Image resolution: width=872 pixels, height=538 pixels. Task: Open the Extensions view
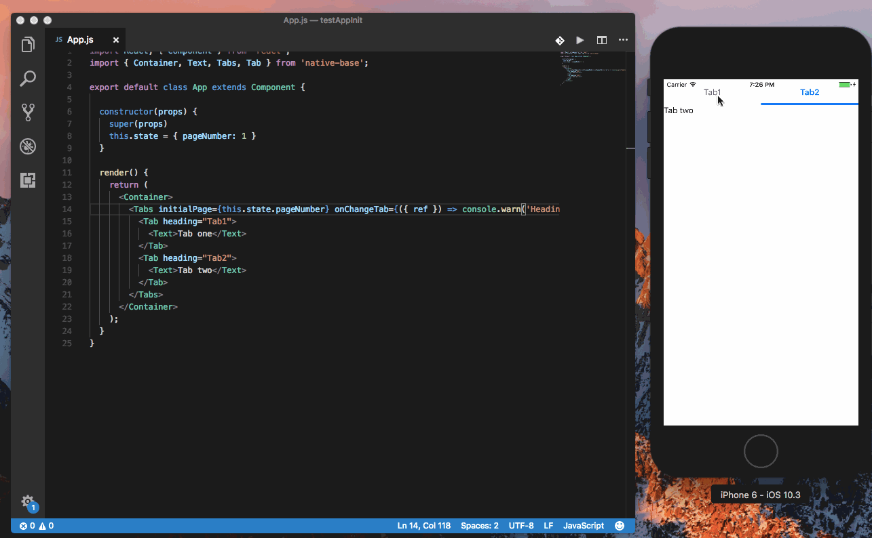point(28,180)
